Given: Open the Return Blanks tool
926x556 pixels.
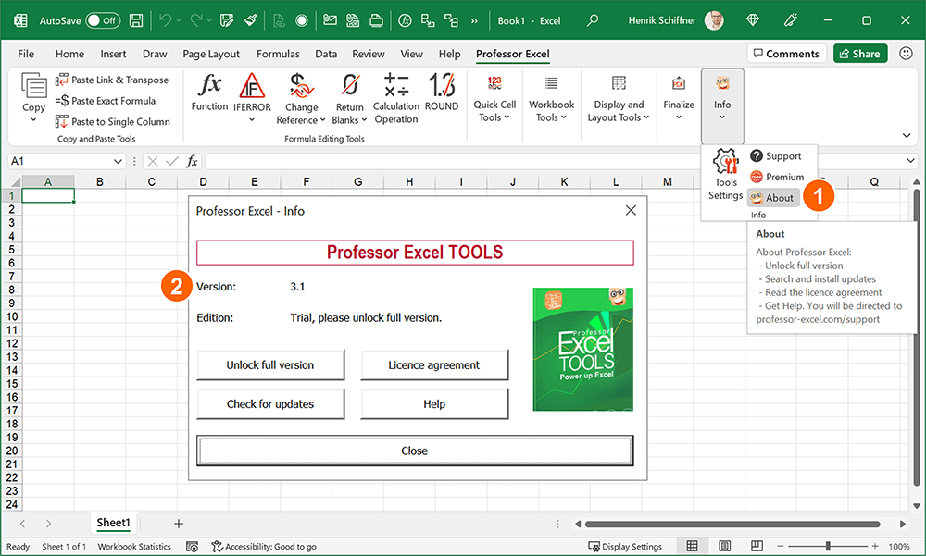Looking at the screenshot, I should click(x=350, y=99).
